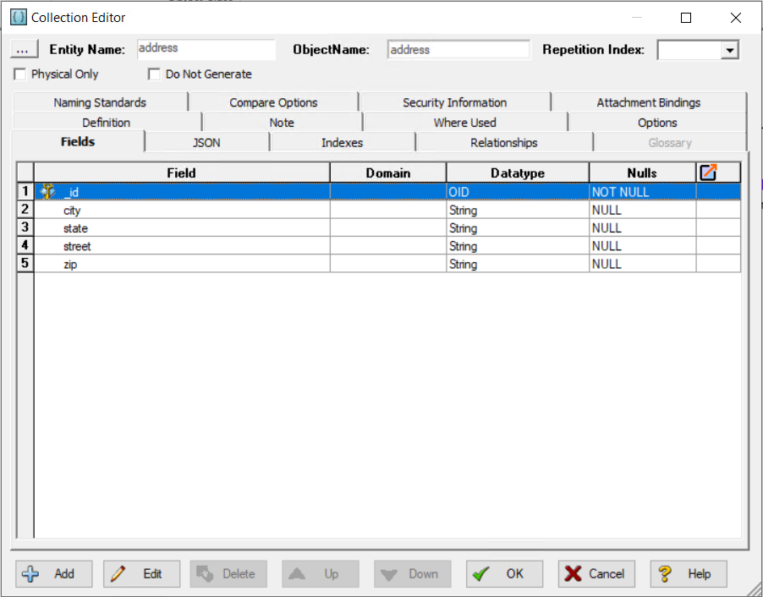Open the ellipsis entity browse button
Viewport: 763px width, 597px height.
tap(23, 50)
